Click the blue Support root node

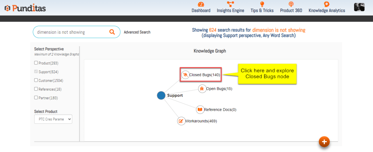point(161,95)
